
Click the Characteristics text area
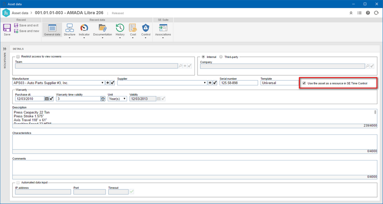194,142
